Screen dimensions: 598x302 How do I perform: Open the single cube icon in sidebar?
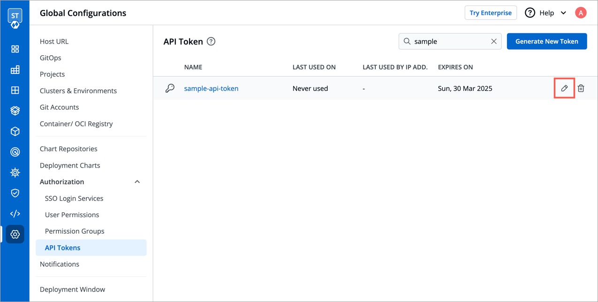[15, 132]
